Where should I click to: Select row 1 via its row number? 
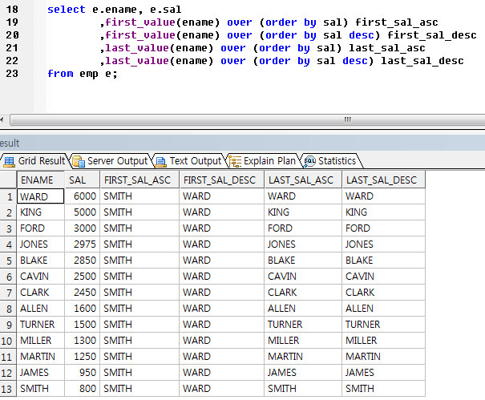click(9, 196)
